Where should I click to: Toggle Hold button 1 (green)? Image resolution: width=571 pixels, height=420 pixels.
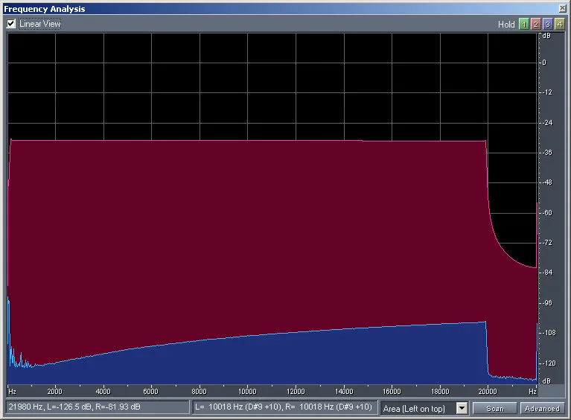pyautogui.click(x=523, y=25)
